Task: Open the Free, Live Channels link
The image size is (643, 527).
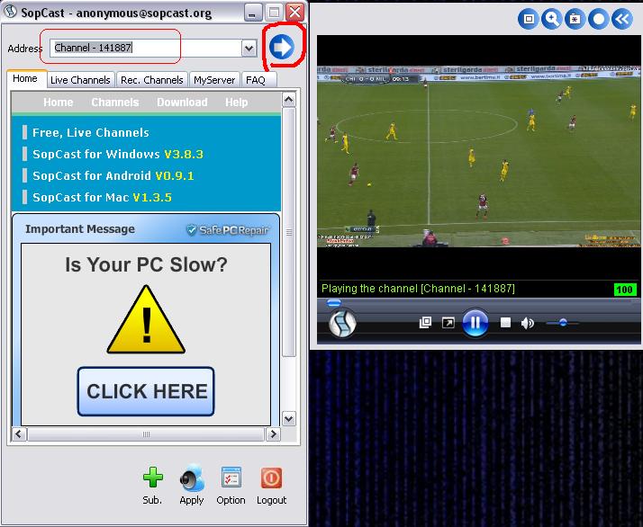Action: [x=91, y=133]
